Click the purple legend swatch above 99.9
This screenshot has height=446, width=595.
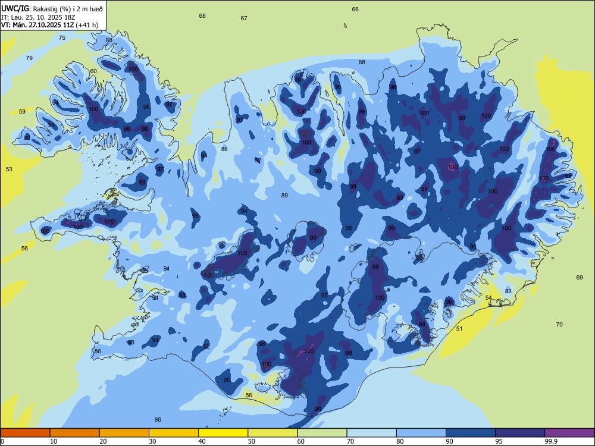569,433
